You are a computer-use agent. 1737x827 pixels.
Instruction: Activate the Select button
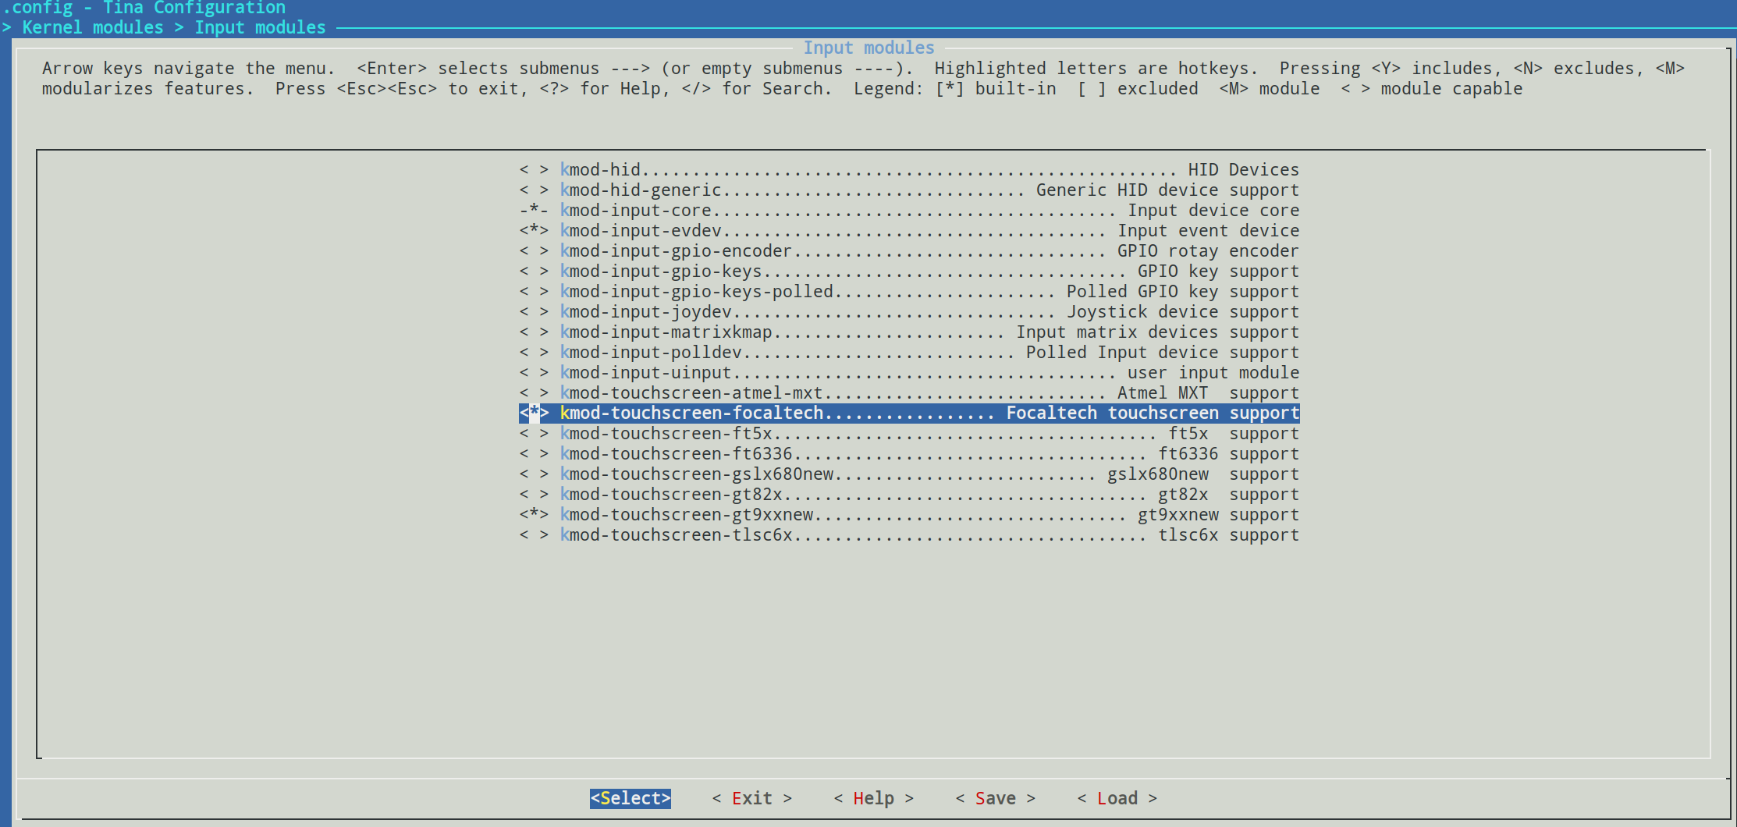click(x=631, y=799)
